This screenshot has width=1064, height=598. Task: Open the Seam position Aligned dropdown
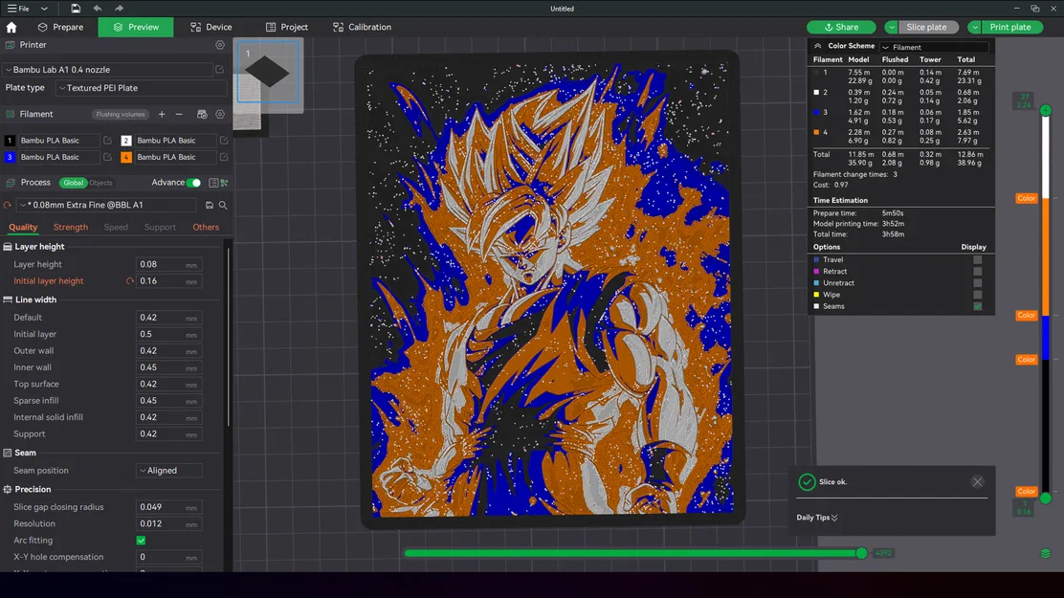(169, 471)
